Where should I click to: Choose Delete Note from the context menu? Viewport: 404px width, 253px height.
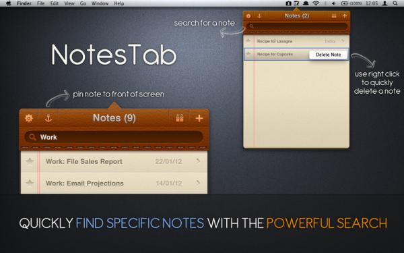pos(329,55)
